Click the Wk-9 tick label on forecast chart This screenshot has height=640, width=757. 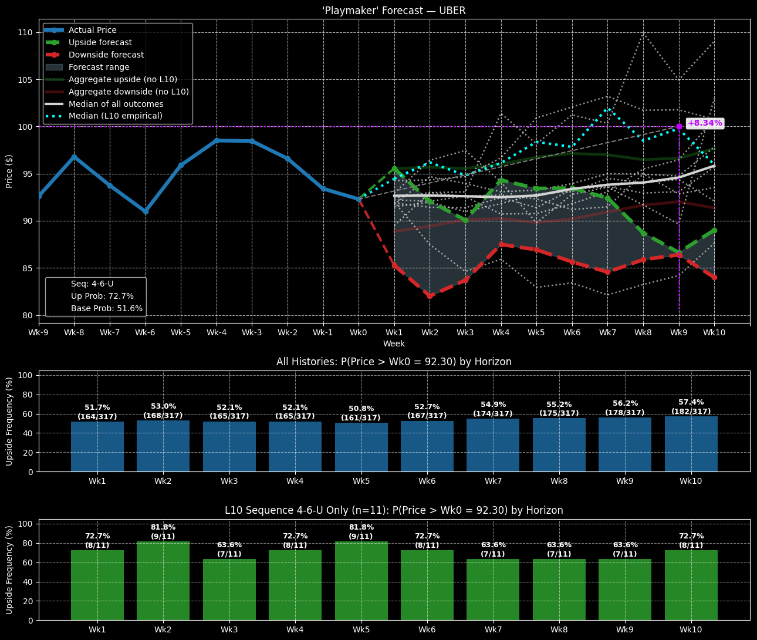click(39, 332)
